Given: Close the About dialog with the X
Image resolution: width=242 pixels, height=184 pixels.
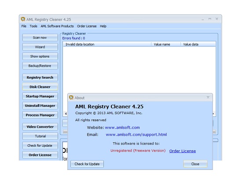Looking at the screenshot, I should pos(208,97).
